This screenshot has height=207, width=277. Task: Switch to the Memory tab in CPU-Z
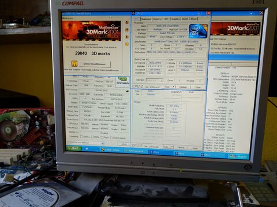pos(157,19)
